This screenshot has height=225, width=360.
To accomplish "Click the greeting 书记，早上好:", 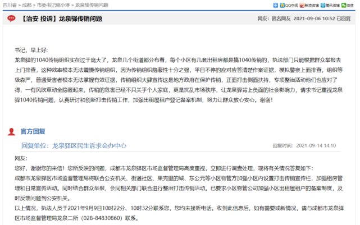I will pos(31,50).
